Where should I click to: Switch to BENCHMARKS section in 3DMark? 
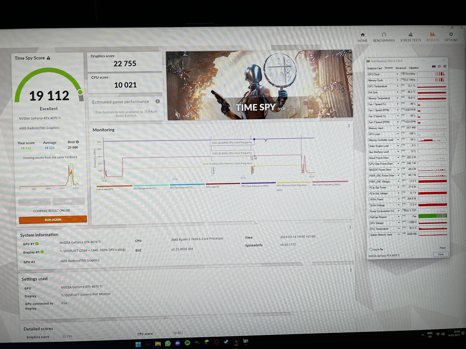click(x=384, y=38)
